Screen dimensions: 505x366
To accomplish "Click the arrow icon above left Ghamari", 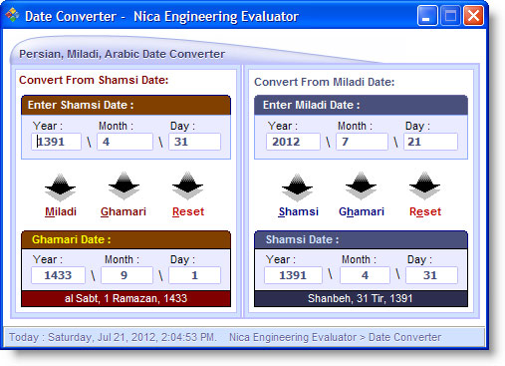I will [124, 186].
